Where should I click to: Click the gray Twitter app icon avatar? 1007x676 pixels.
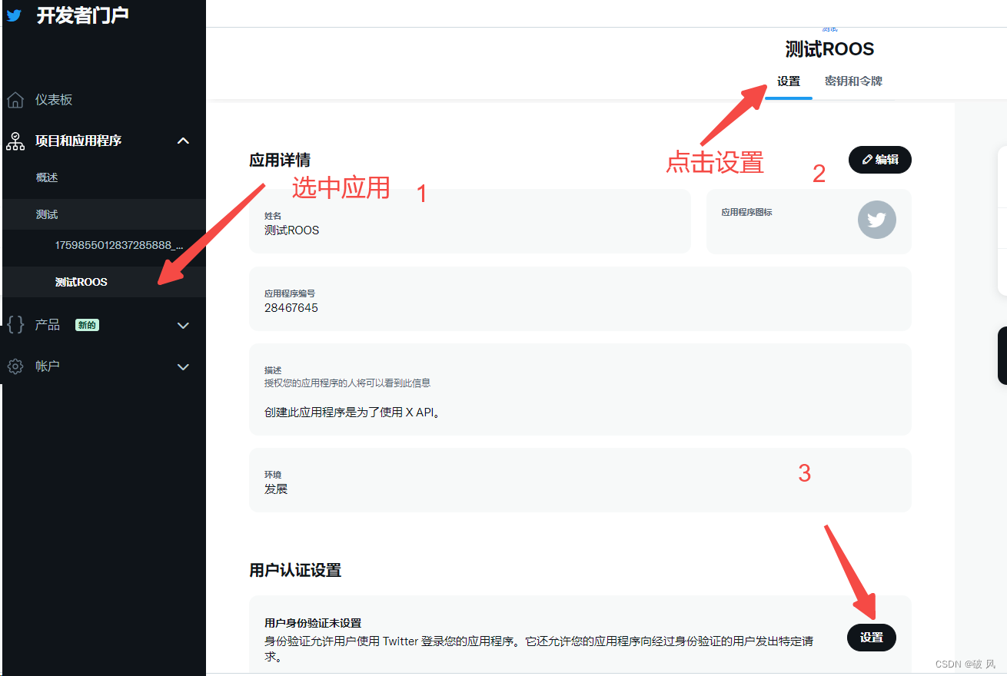(x=877, y=220)
